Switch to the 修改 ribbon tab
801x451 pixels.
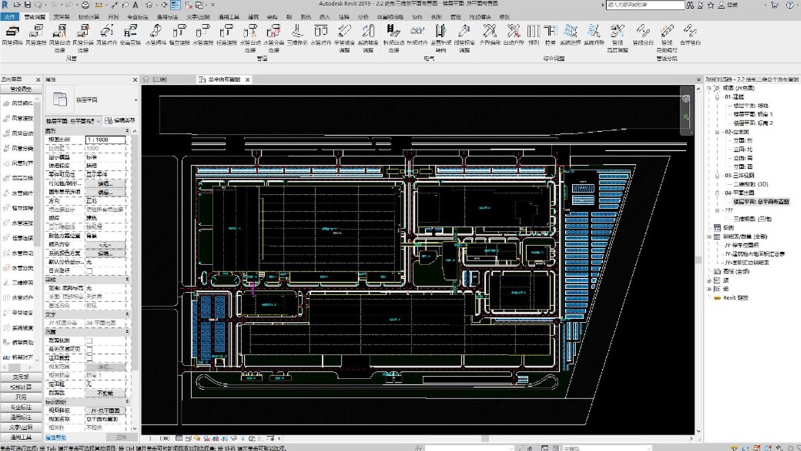click(x=504, y=17)
